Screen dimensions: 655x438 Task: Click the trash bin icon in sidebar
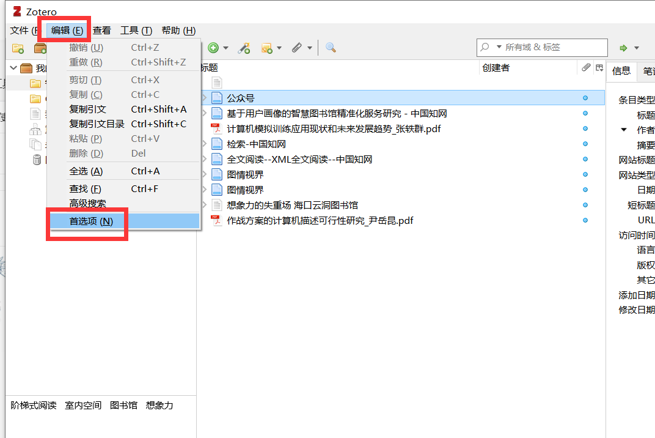click(x=37, y=160)
